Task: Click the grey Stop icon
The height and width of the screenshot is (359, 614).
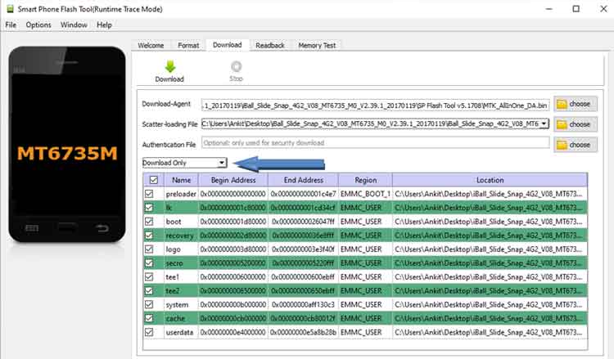Action: click(x=236, y=66)
